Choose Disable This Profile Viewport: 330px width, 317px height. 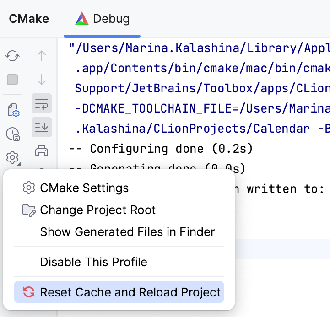[119, 262]
